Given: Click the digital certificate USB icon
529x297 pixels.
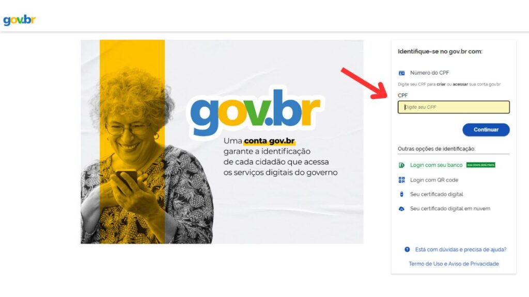Looking at the screenshot, I should click(x=401, y=194).
